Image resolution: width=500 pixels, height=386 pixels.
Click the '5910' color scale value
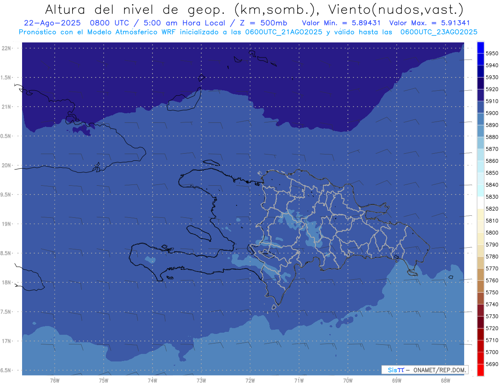click(492, 101)
